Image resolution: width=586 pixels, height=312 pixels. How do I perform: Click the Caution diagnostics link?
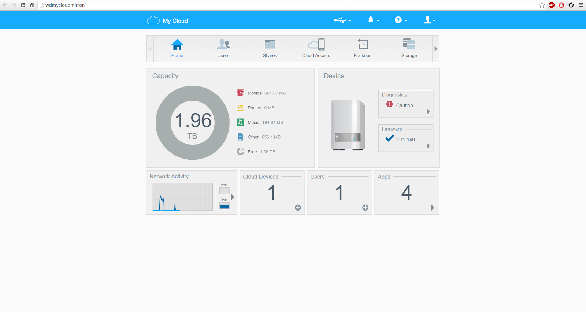point(404,105)
